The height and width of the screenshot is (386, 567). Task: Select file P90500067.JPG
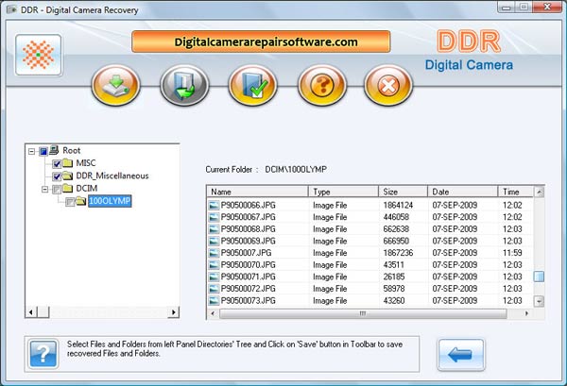pos(248,217)
